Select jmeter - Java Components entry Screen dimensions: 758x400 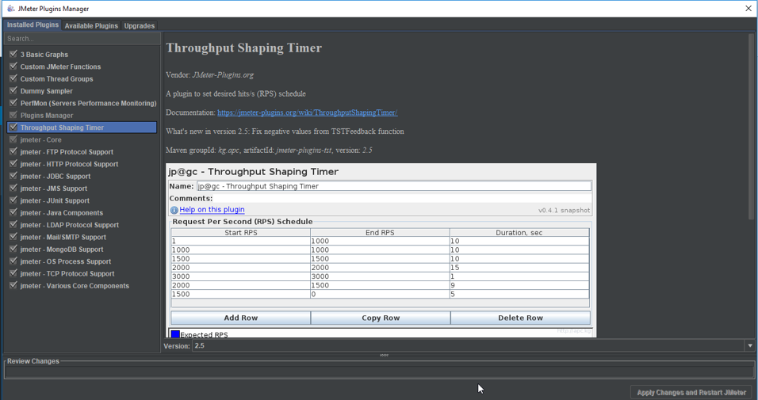(82, 212)
